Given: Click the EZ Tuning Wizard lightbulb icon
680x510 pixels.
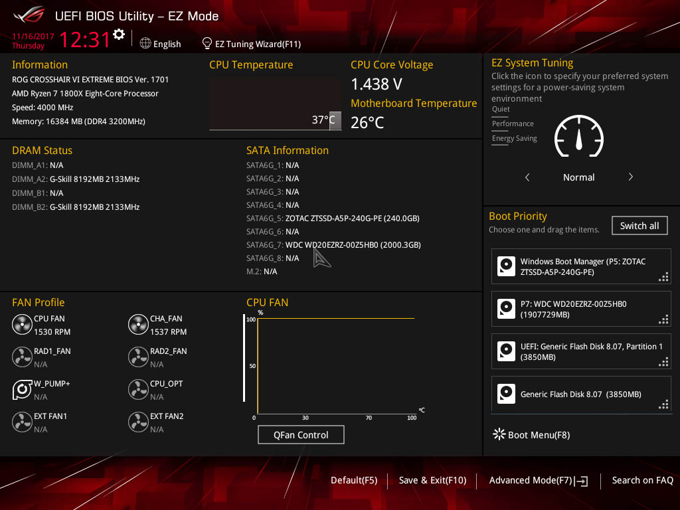Looking at the screenshot, I should [207, 43].
